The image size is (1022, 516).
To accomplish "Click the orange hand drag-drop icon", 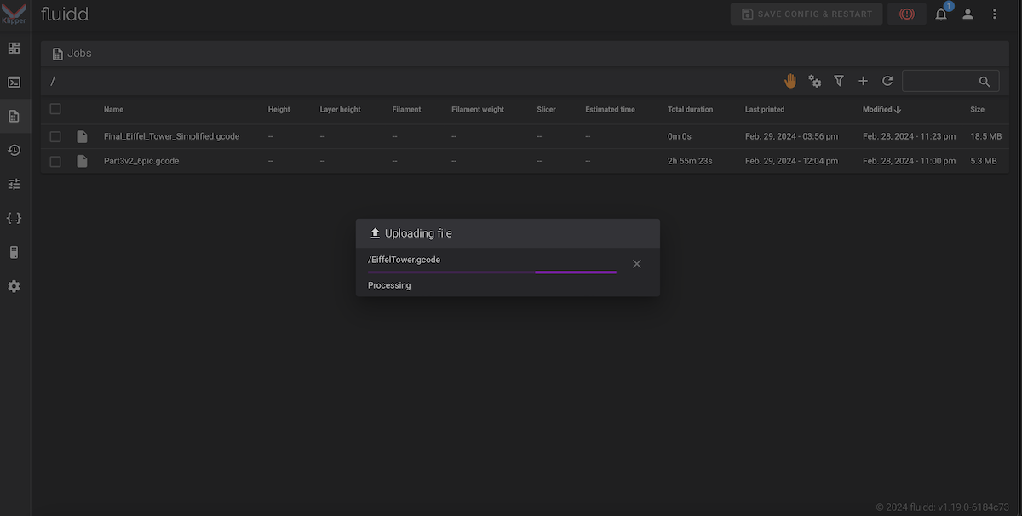I will (790, 81).
